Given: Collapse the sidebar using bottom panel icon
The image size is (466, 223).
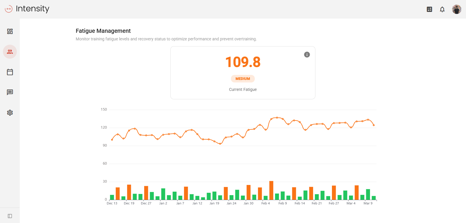Looking at the screenshot, I should pyautogui.click(x=10, y=216).
